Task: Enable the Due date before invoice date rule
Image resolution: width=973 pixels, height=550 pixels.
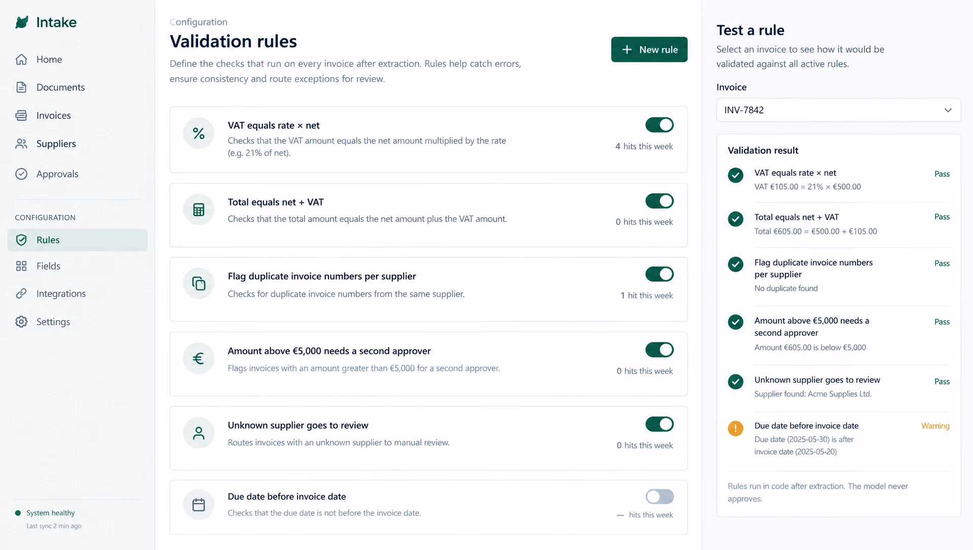Action: [x=659, y=496]
